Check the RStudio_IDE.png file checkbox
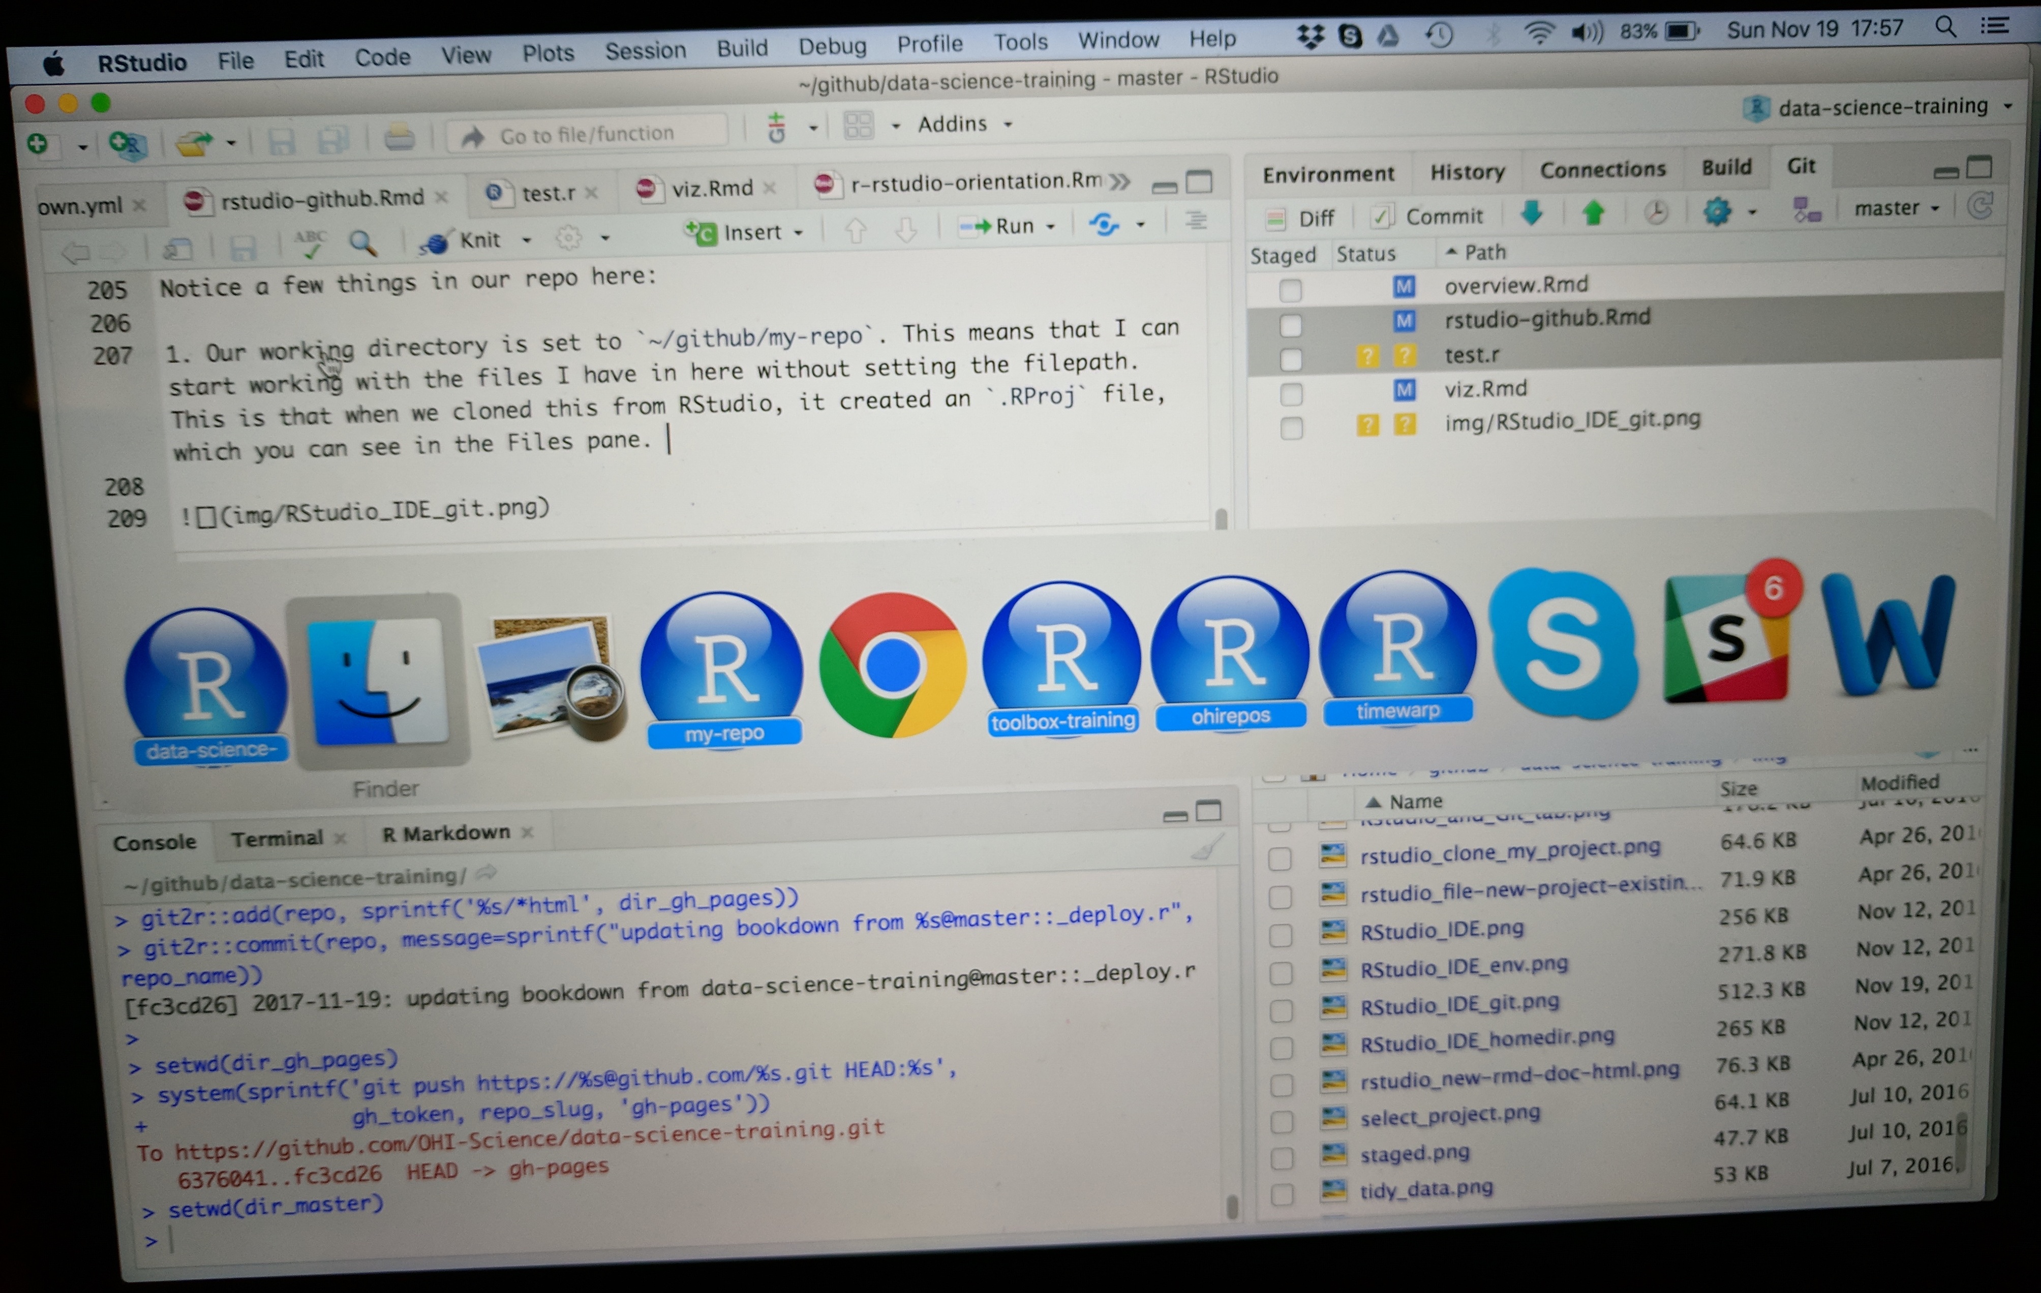 pos(1280,935)
